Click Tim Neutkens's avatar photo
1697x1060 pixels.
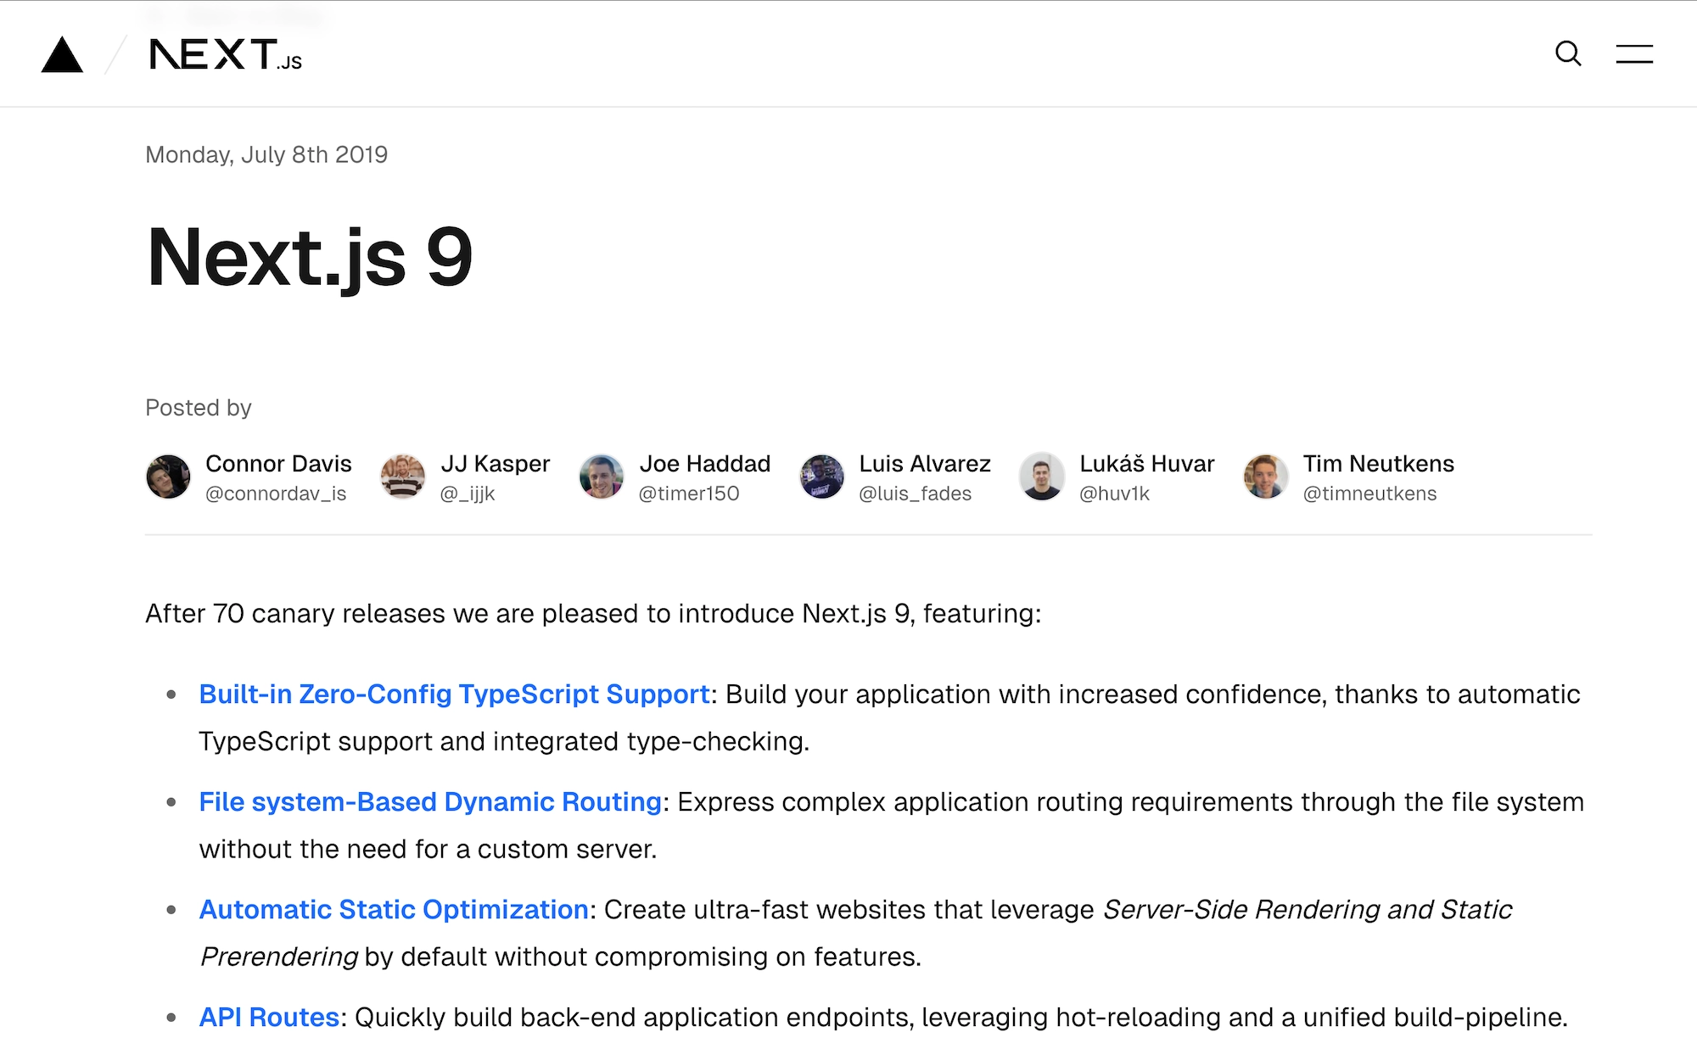point(1266,477)
